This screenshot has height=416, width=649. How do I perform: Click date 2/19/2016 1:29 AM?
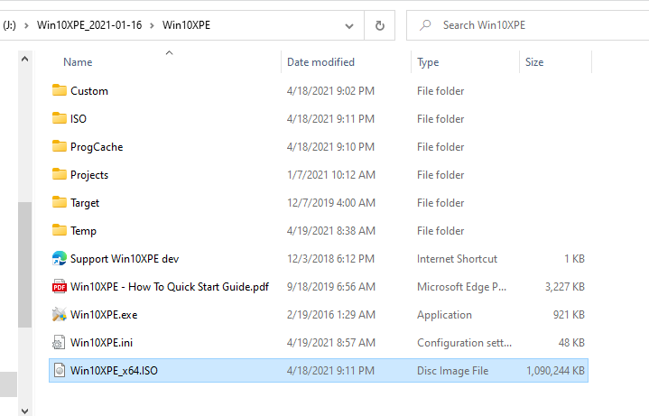331,315
